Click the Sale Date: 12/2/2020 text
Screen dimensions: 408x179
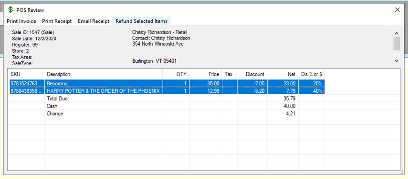(34, 39)
